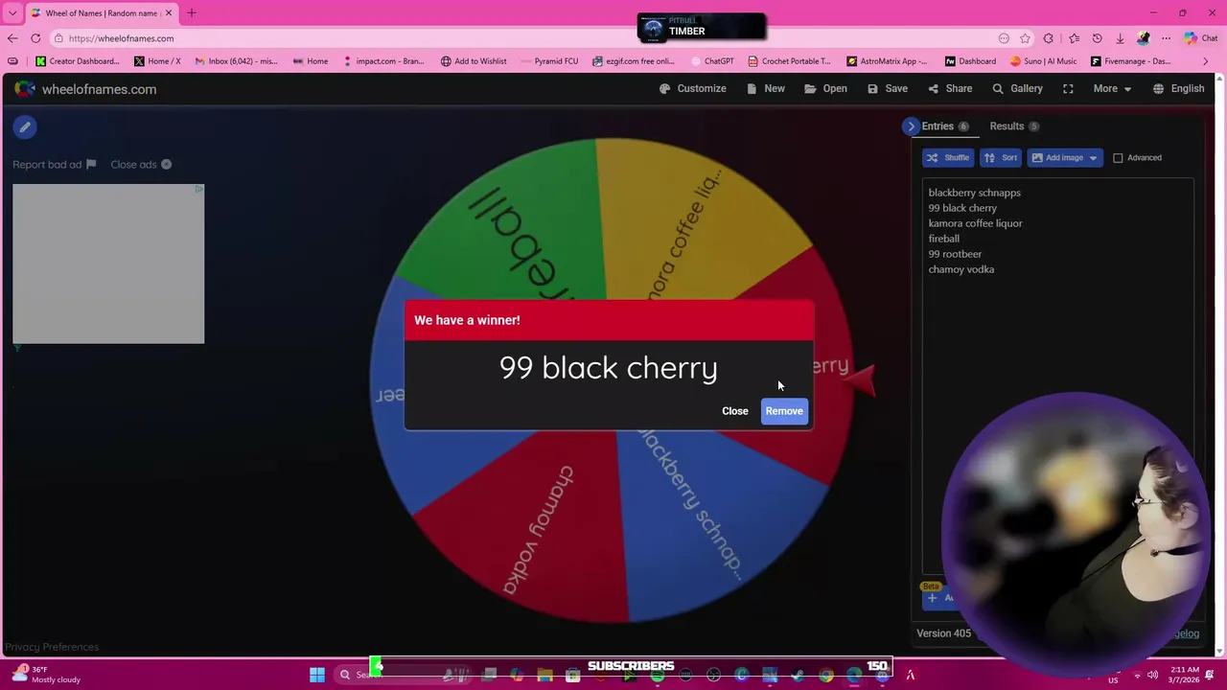Open the clock showing 2:11 AM

coord(1183,675)
